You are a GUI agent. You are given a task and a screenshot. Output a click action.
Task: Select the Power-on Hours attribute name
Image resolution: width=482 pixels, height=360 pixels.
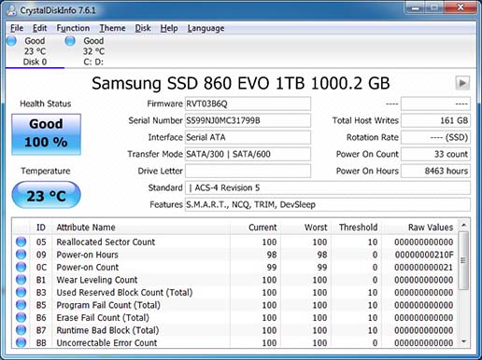[87, 255]
